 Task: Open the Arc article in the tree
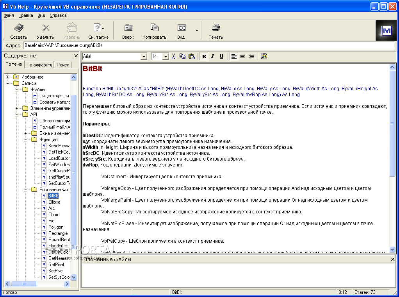pyautogui.click(x=52, y=208)
